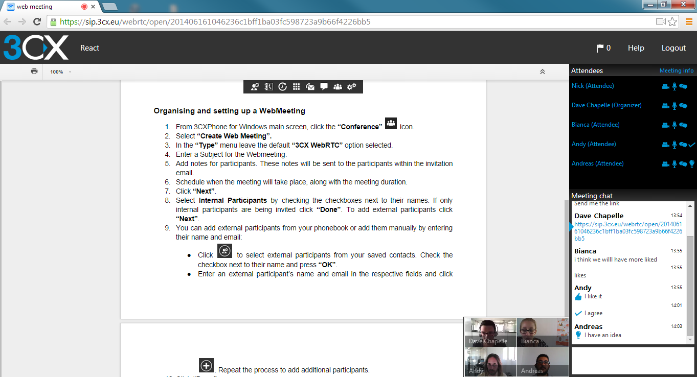Image resolution: width=697 pixels, height=377 pixels.
Task: Select Nick (Attendee) in attendee list
Action: click(x=593, y=86)
